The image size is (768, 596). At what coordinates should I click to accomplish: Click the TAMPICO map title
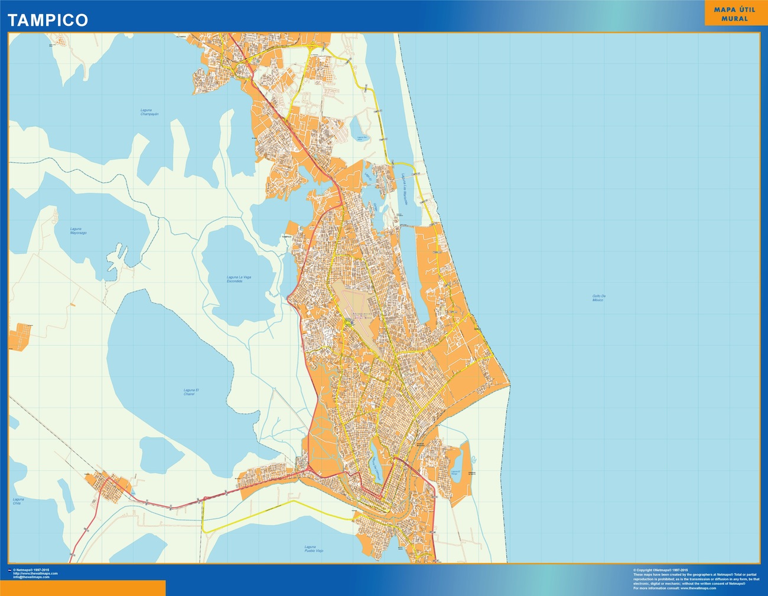(48, 20)
